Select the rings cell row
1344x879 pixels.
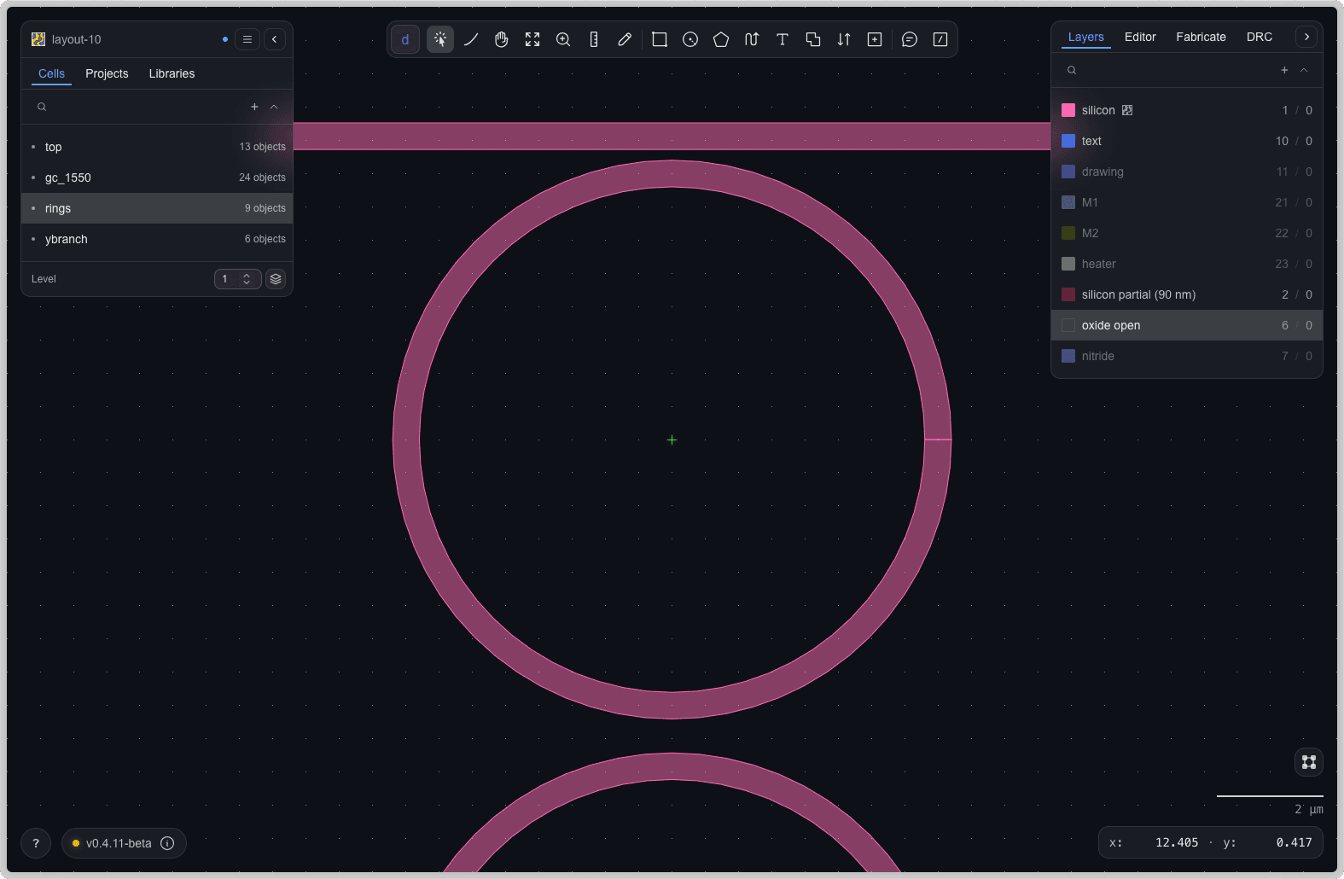pyautogui.click(x=157, y=208)
